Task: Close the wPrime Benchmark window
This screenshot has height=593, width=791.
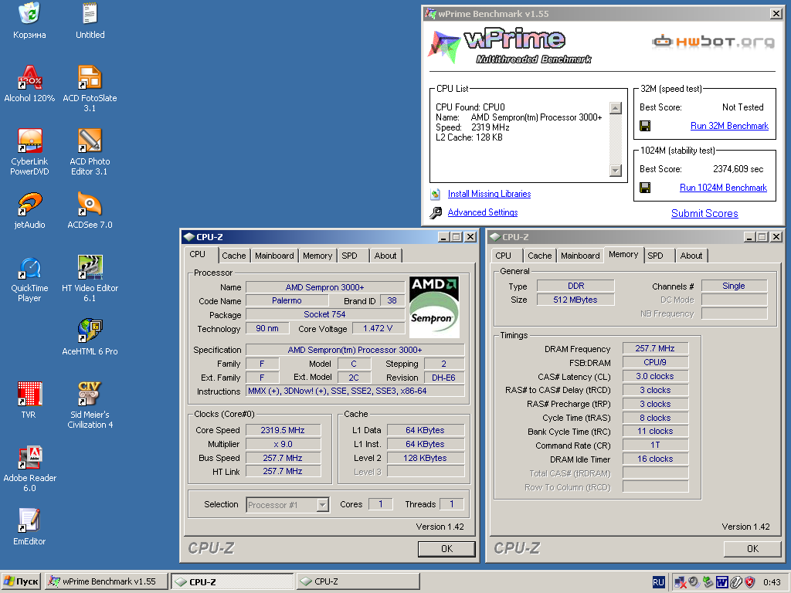Action: pyautogui.click(x=776, y=14)
